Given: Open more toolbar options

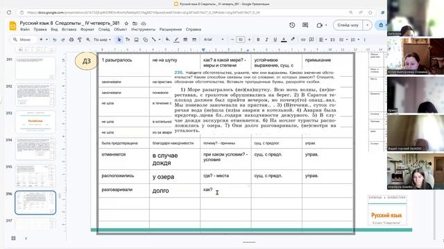Looking at the screenshot, I should (365, 40).
